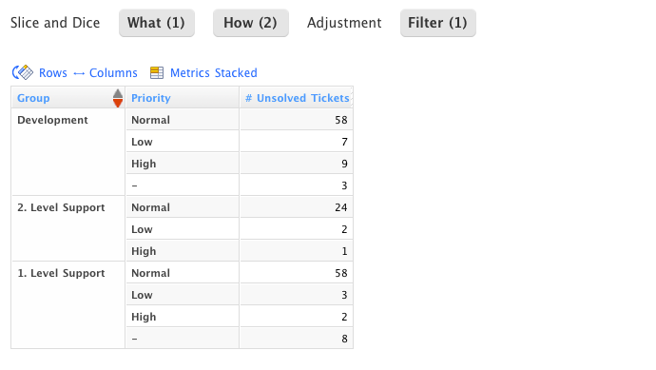
Task: Click the Rows to Columns swap icon
Action: point(23,72)
